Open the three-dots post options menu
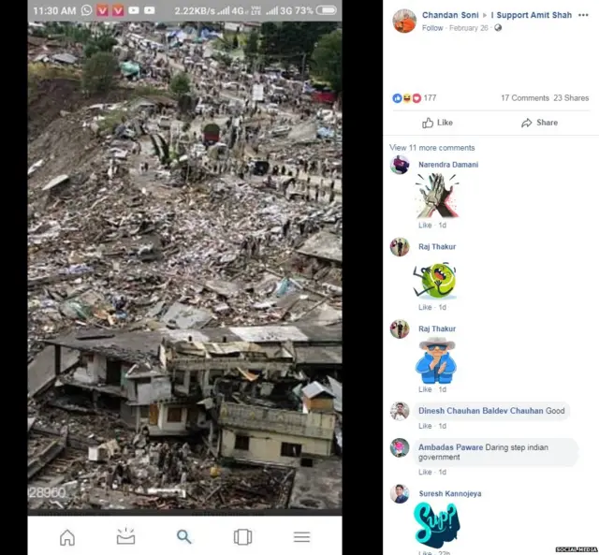The image size is (599, 555). tap(583, 15)
